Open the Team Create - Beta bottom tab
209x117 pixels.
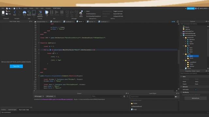point(24,110)
